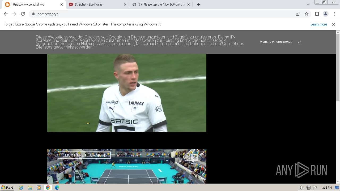
Task: Launch Internet Explorer from the taskbar
Action: (21, 188)
